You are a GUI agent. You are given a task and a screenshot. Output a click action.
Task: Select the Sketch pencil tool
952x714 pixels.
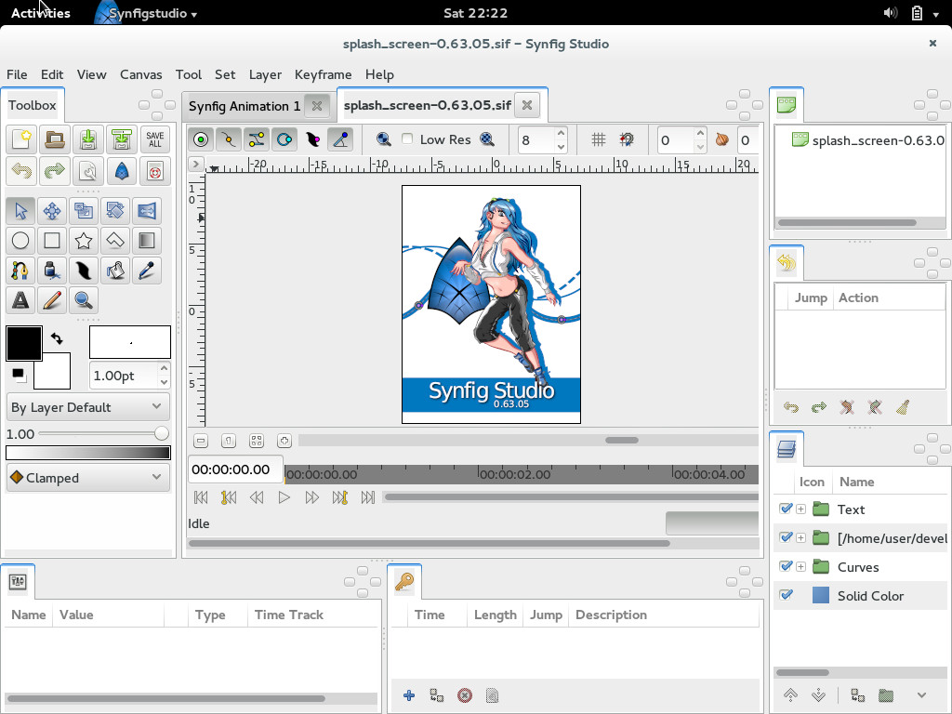pyautogui.click(x=52, y=300)
